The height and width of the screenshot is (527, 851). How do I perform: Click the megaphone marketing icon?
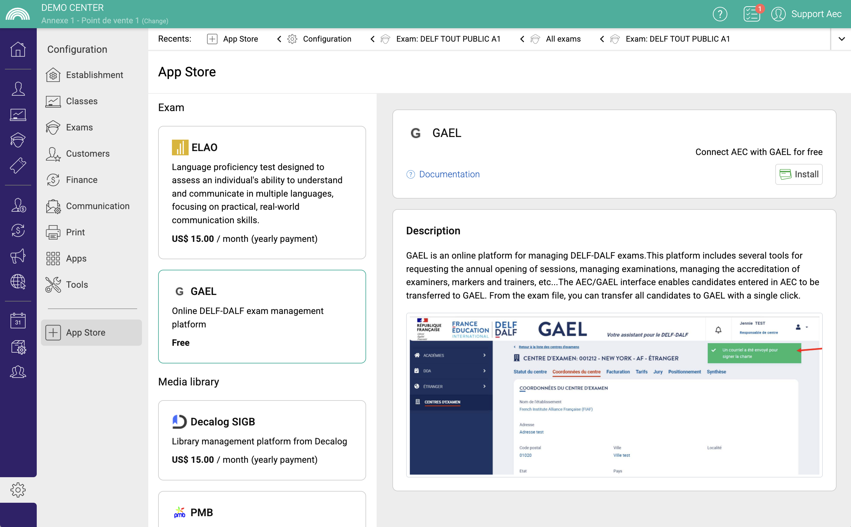[x=18, y=256]
